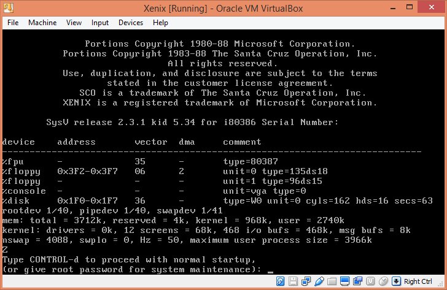Click the keyboard capture host key arrow icon
The height and width of the screenshot is (290, 447).
(x=396, y=281)
